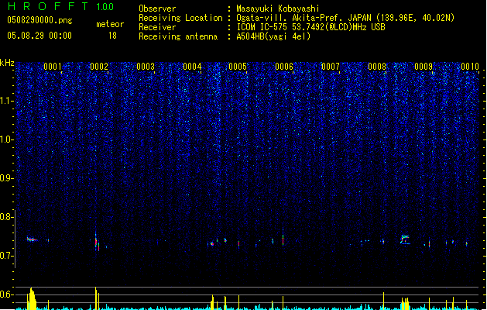Click the Receiver field label
This screenshot has height=310, width=487.
[157, 27]
